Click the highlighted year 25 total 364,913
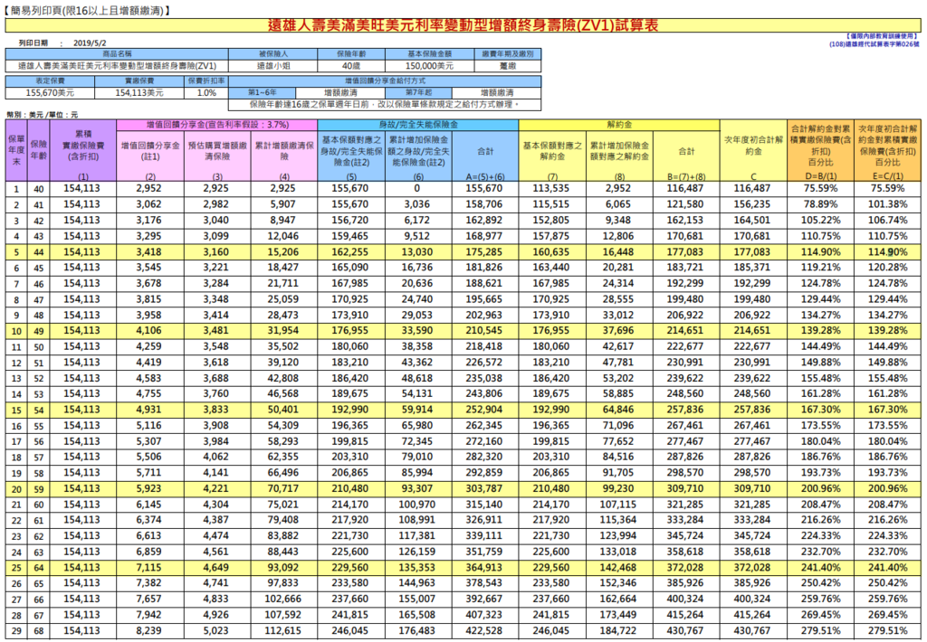This screenshot has width=927, height=642. (x=484, y=568)
